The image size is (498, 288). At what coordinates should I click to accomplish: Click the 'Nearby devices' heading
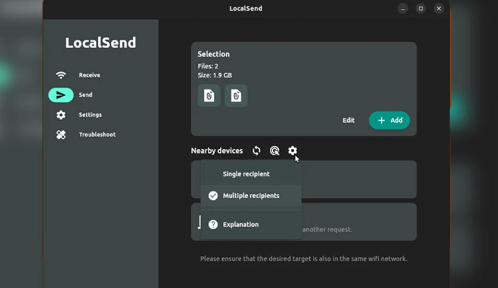pos(217,151)
